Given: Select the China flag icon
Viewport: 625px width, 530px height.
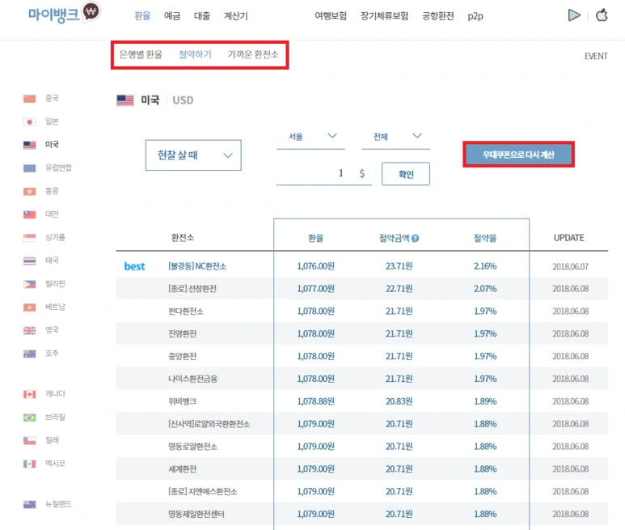Looking at the screenshot, I should pyautogui.click(x=29, y=98).
